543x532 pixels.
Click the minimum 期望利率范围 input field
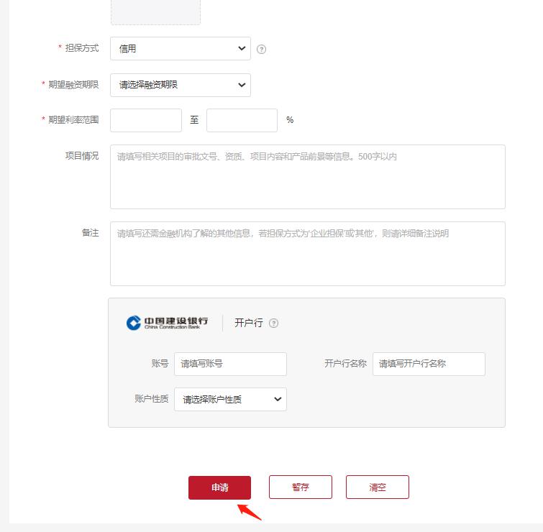(146, 120)
